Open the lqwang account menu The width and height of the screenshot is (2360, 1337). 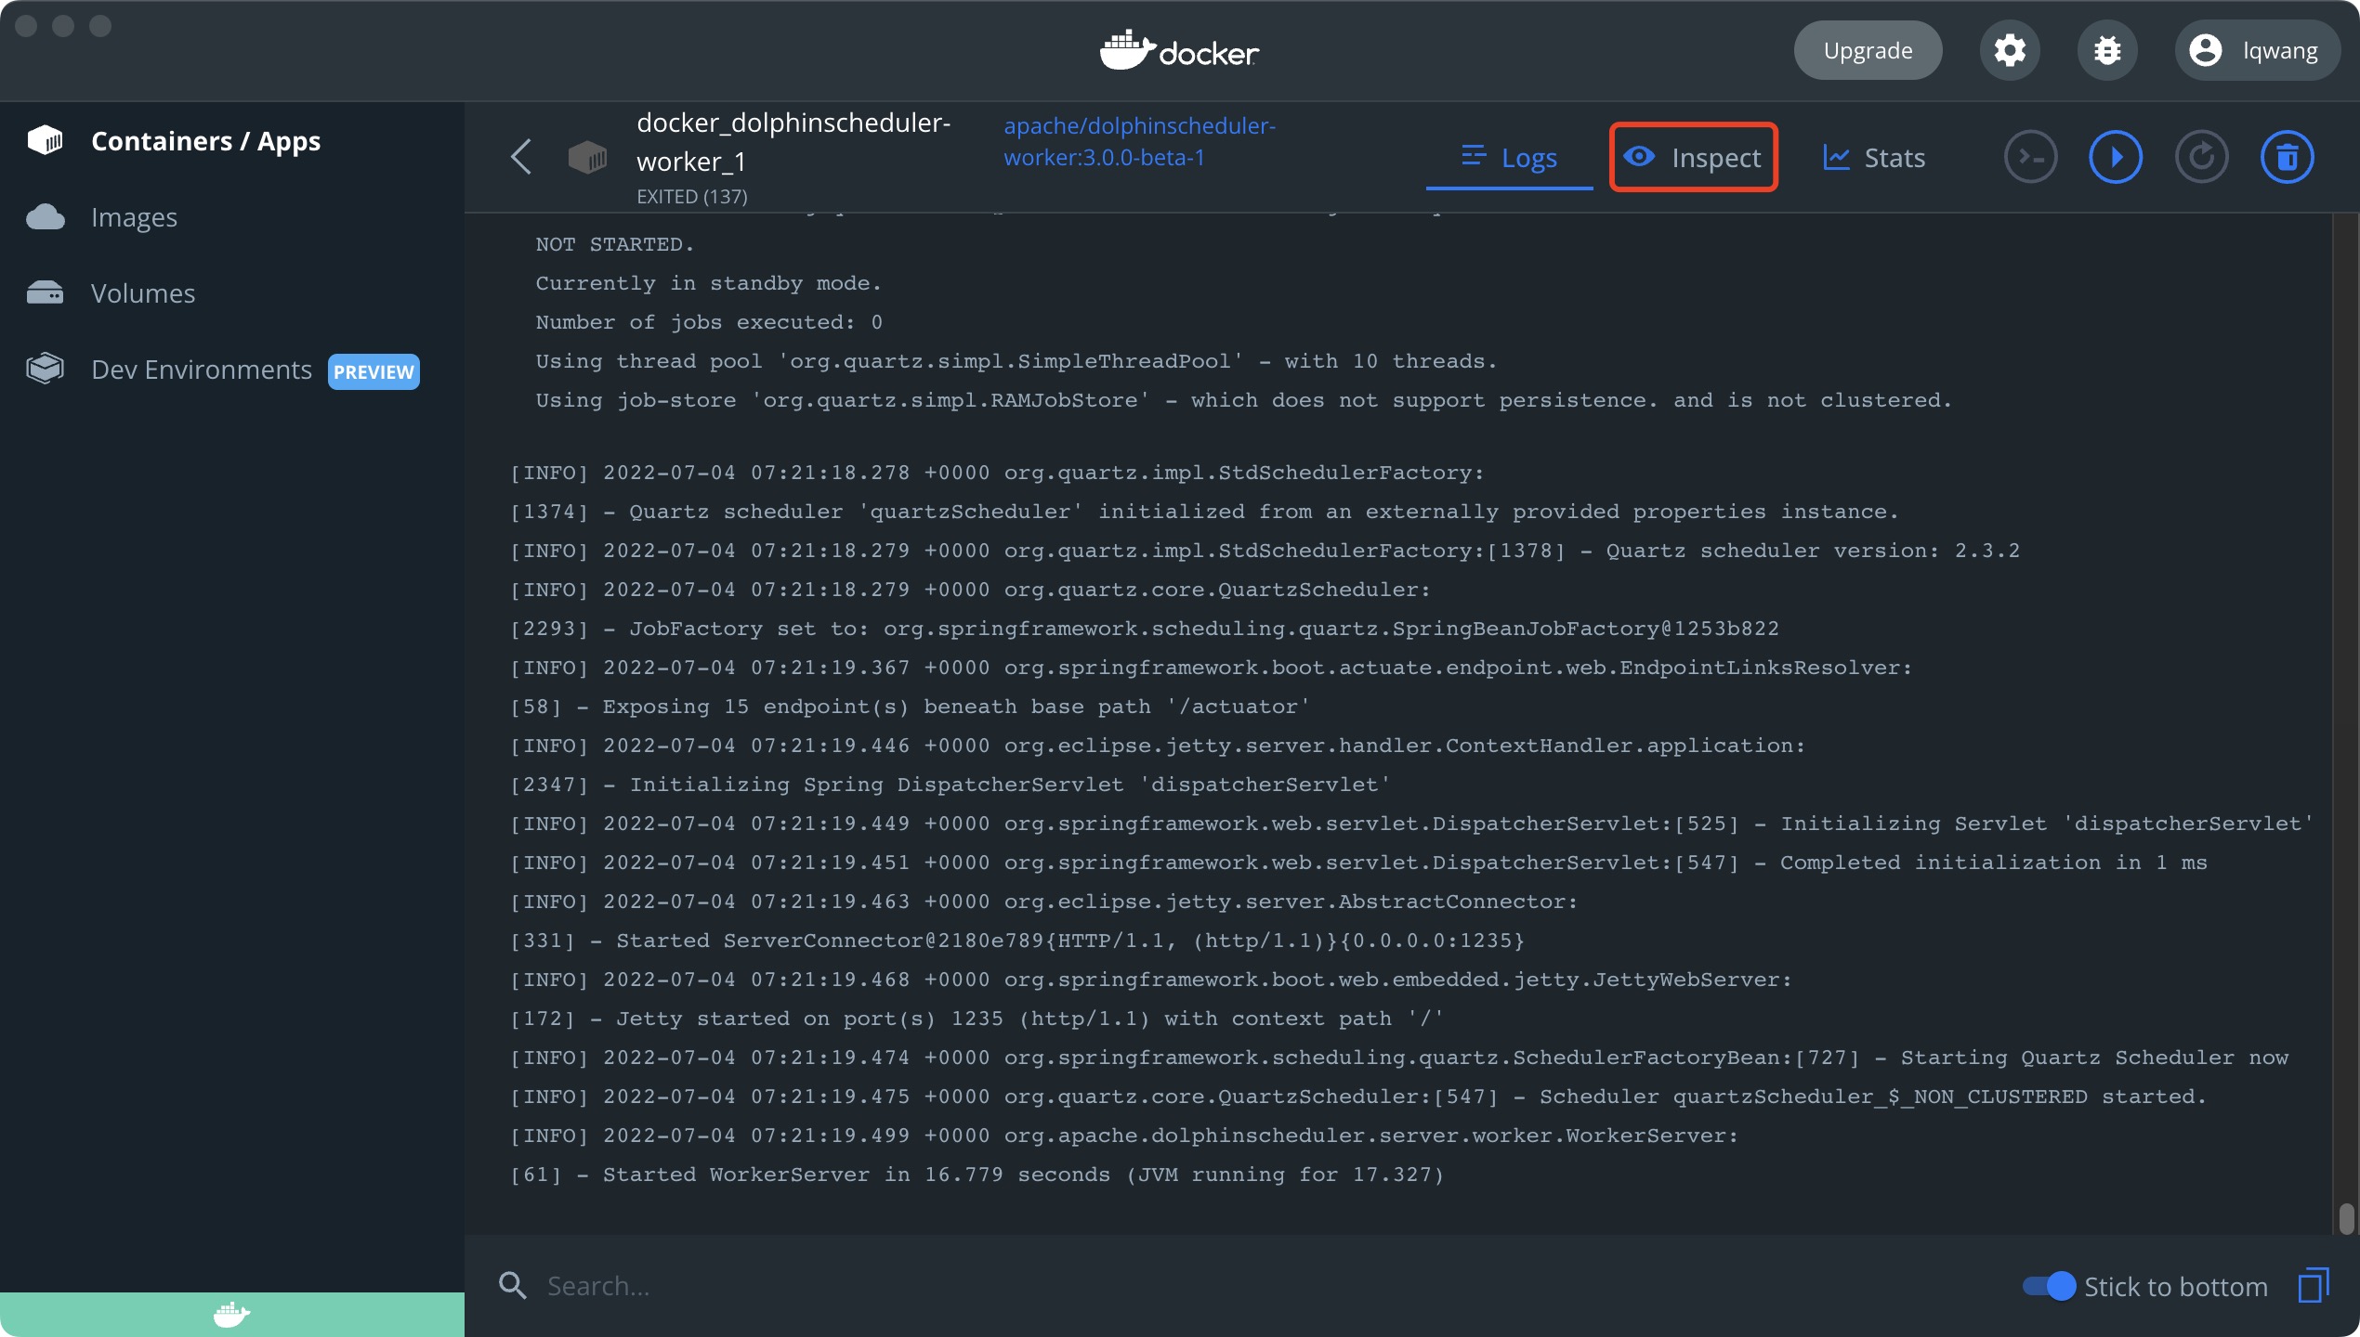pyautogui.click(x=2257, y=50)
